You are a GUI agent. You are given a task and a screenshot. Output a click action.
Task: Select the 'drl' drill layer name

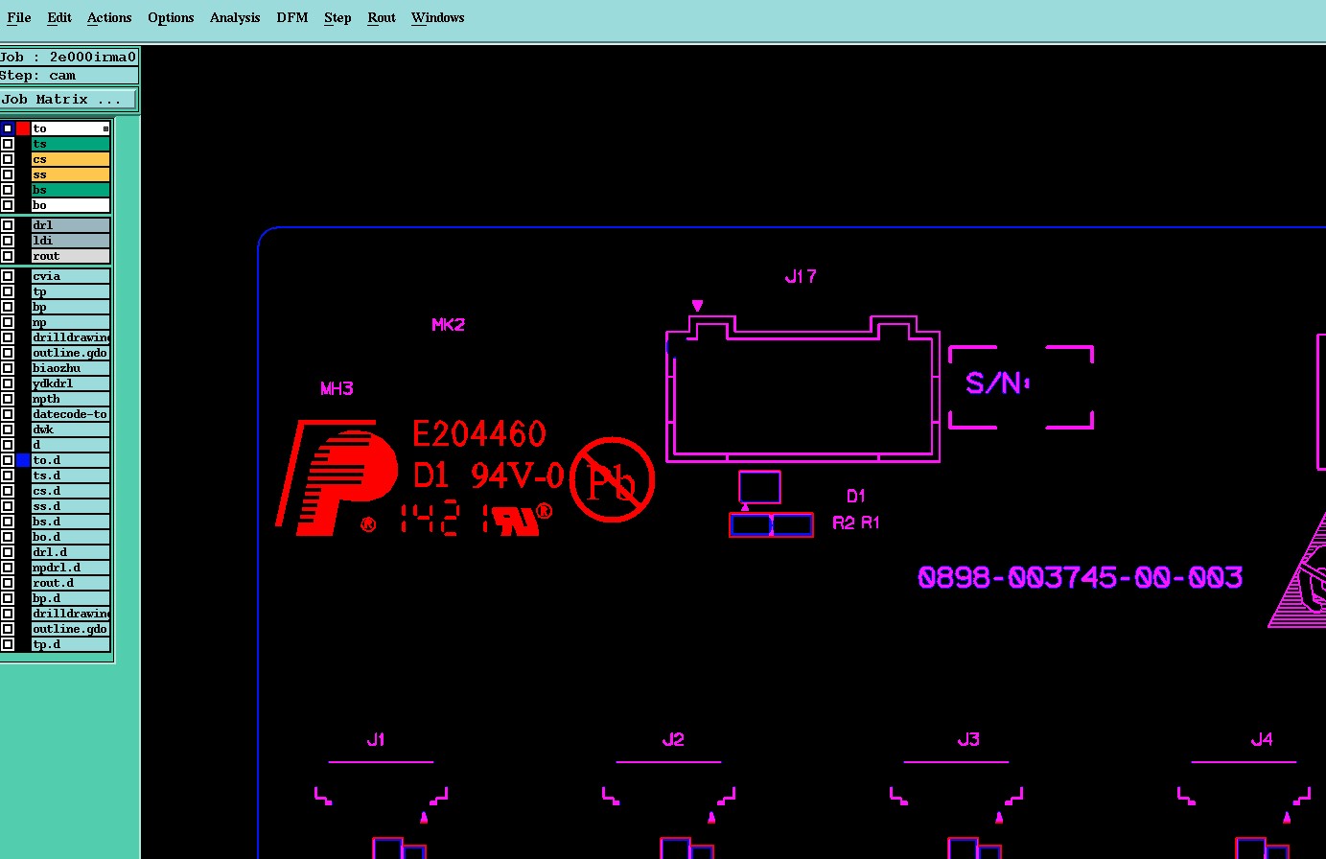(x=71, y=225)
